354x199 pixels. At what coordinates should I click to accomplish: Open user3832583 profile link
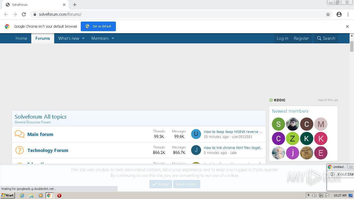pos(242,137)
